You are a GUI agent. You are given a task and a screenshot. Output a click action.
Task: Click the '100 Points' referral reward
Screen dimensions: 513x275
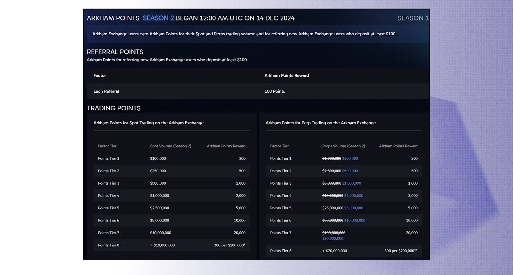pyautogui.click(x=275, y=91)
